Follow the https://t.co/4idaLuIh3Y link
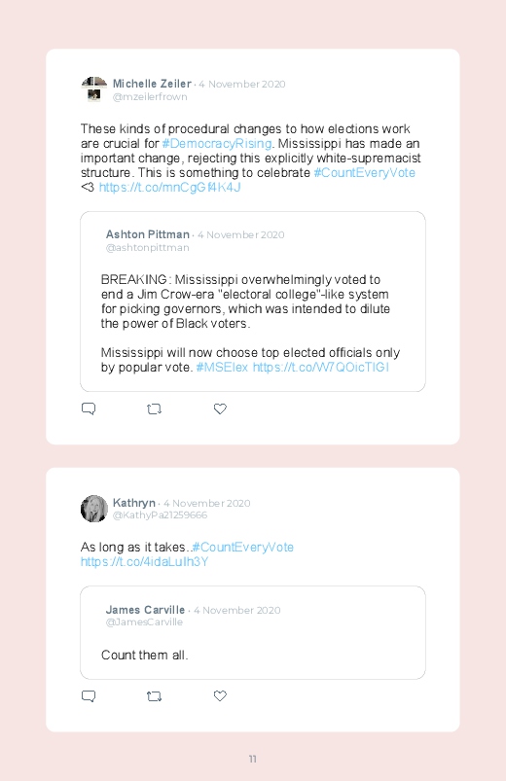 point(144,562)
